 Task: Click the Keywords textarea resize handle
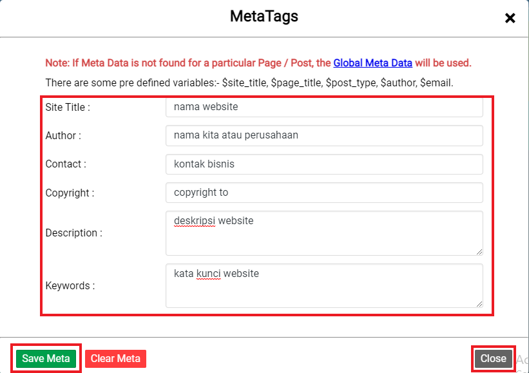click(x=479, y=305)
